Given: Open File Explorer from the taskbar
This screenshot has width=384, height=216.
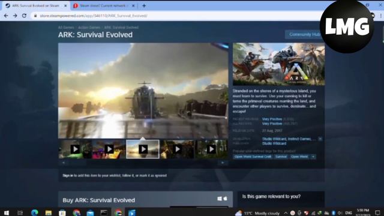Looking at the screenshot, I should [48, 213].
